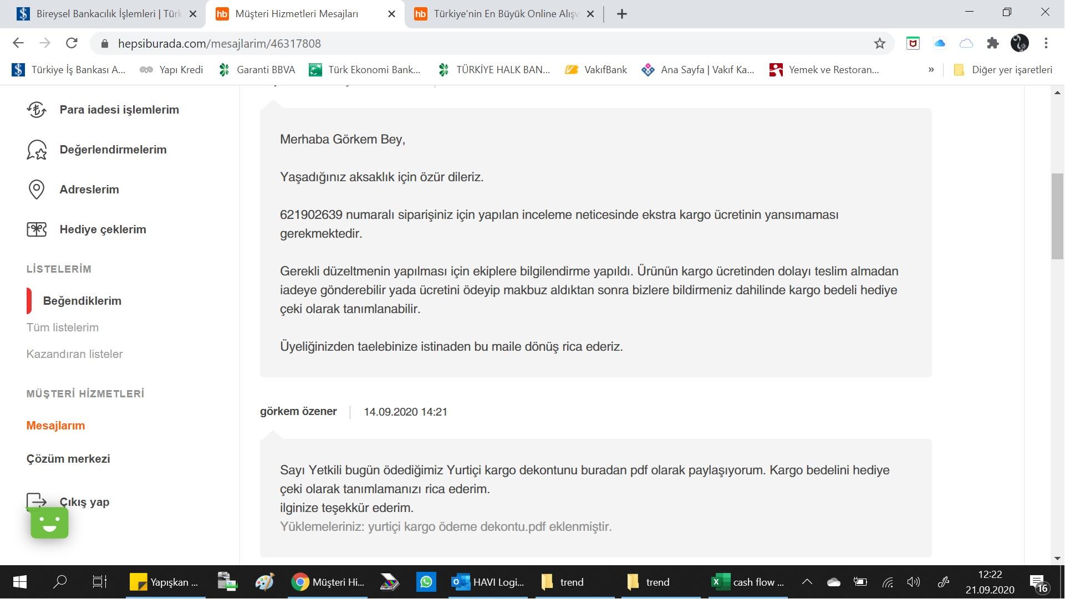The height and width of the screenshot is (599, 1065).
Task: Close the Bireysel Bankacılık tab
Action: pos(193,14)
